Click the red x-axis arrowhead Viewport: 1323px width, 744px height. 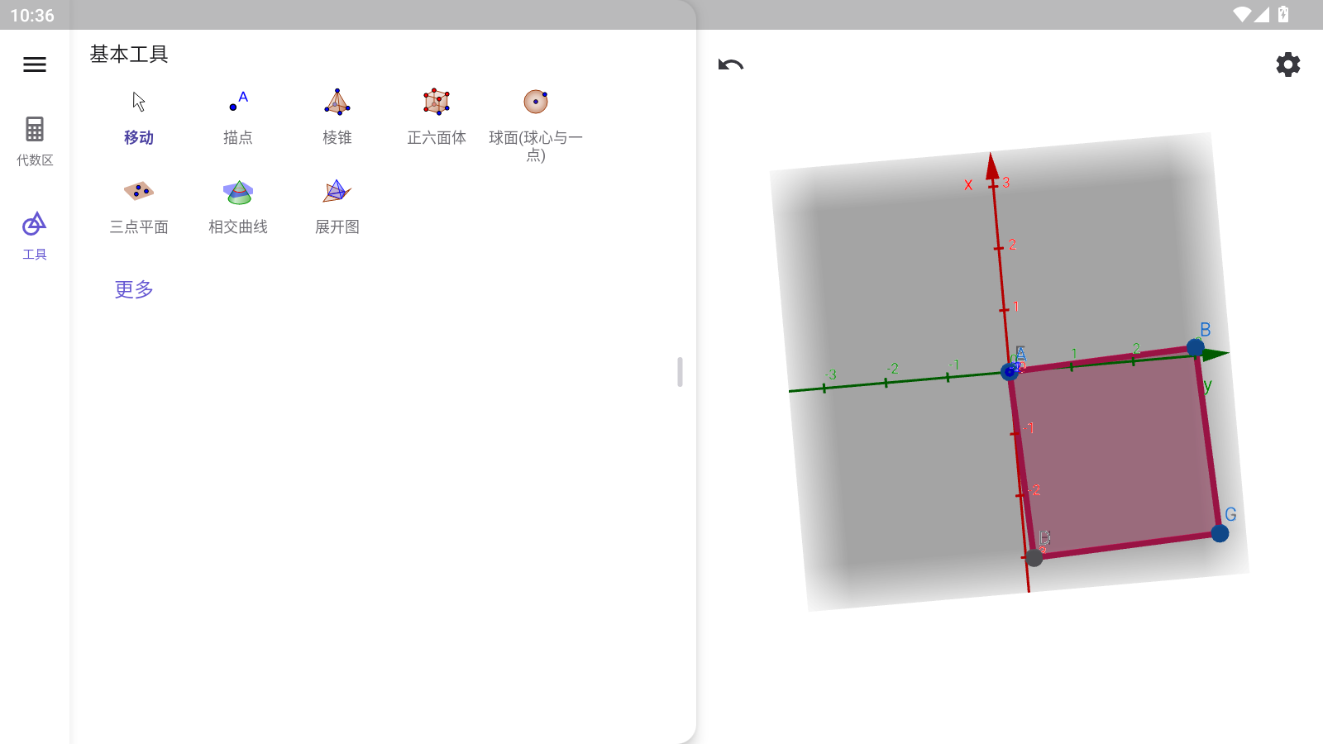point(992,166)
